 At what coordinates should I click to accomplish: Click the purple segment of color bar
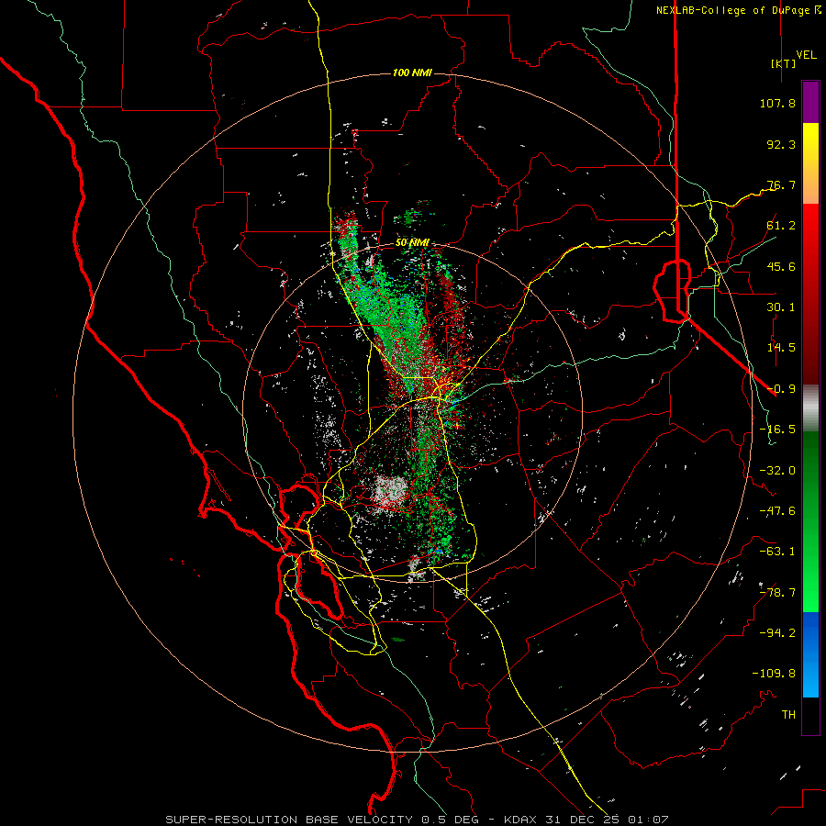pyautogui.click(x=810, y=102)
